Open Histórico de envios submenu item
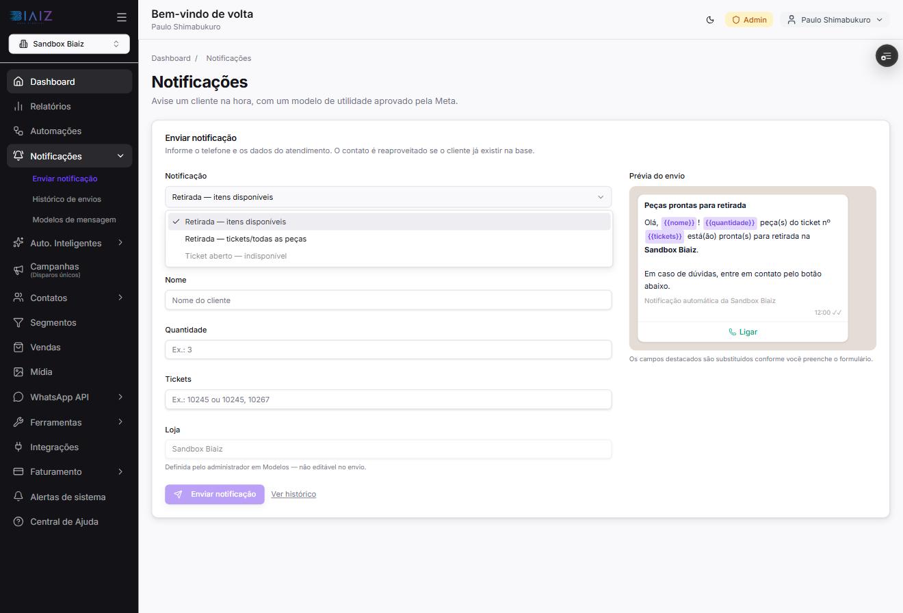The height and width of the screenshot is (613, 903). [x=66, y=199]
